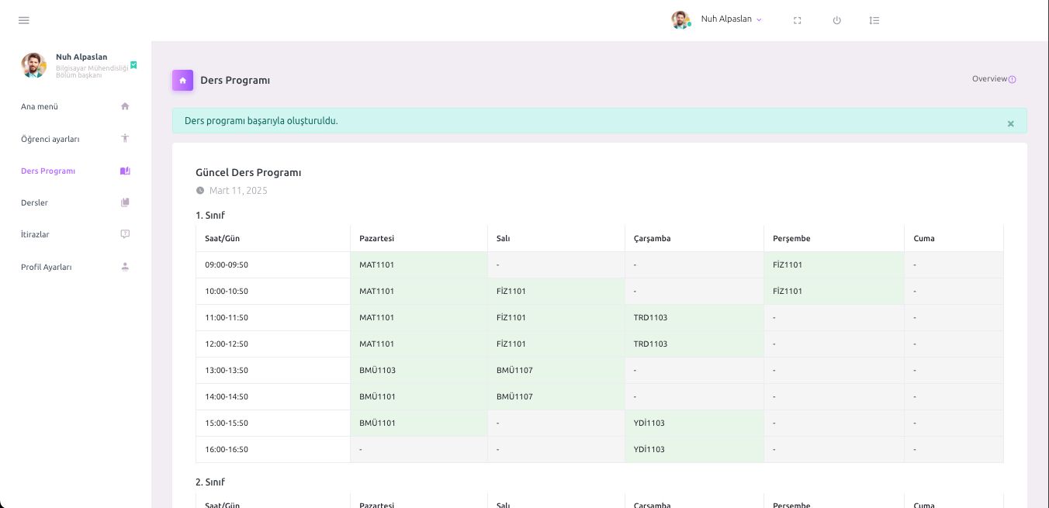This screenshot has height=508, width=1049.
Task: Go to Öğrenci ayarları in sidebar
Action: [50, 139]
